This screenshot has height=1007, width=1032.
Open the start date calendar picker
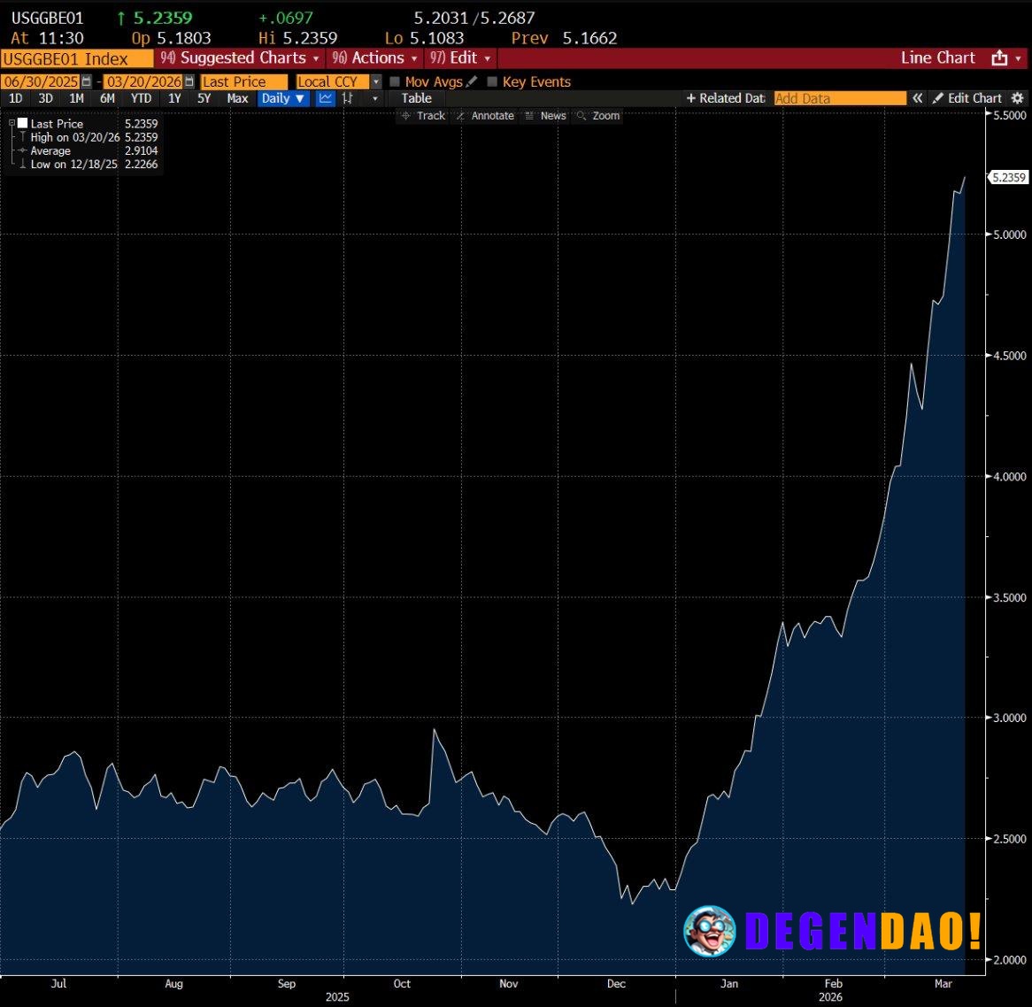coord(86,81)
